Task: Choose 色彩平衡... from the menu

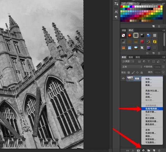Action: point(152,112)
